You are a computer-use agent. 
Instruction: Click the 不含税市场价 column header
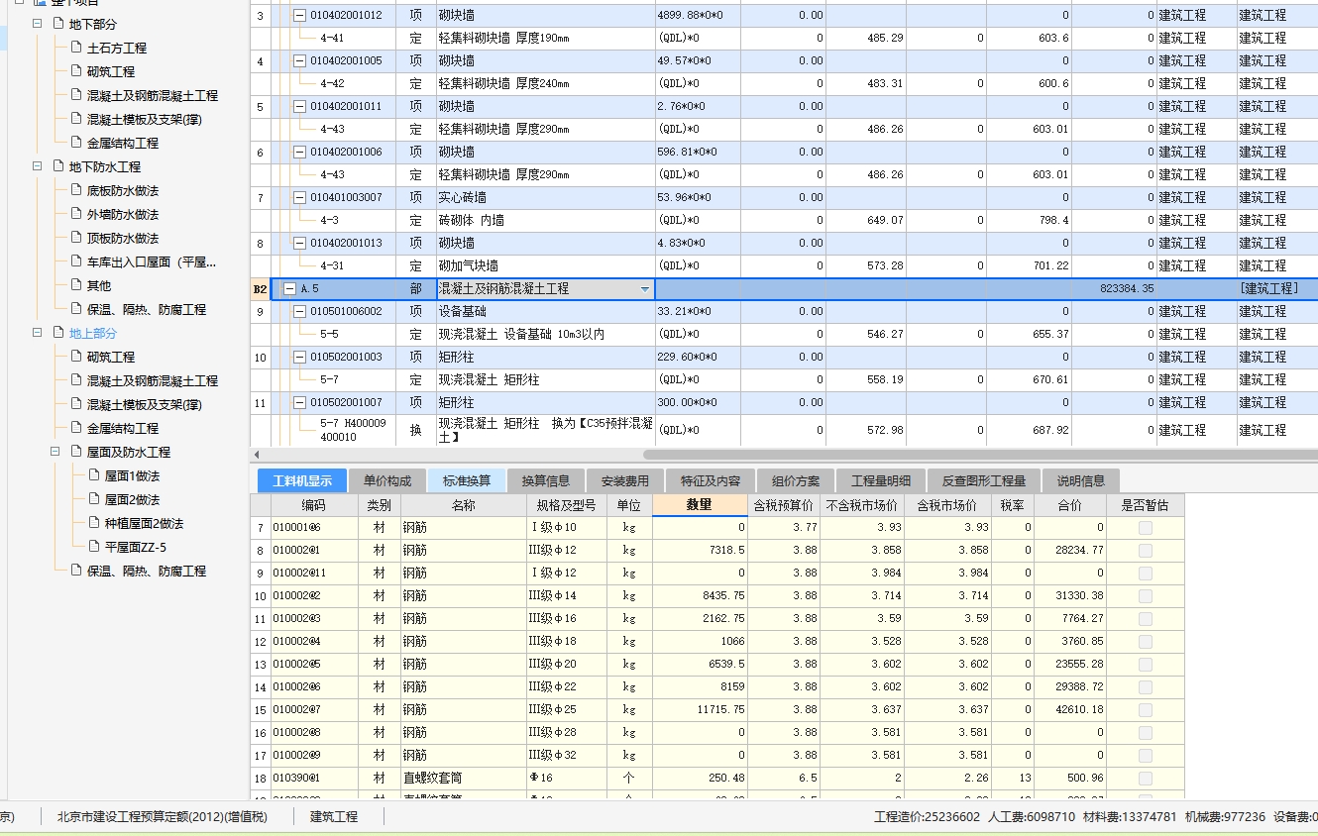pos(863,505)
